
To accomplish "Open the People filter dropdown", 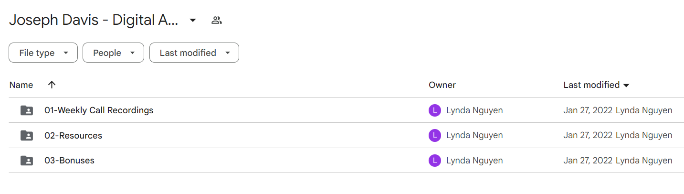I will tap(113, 53).
